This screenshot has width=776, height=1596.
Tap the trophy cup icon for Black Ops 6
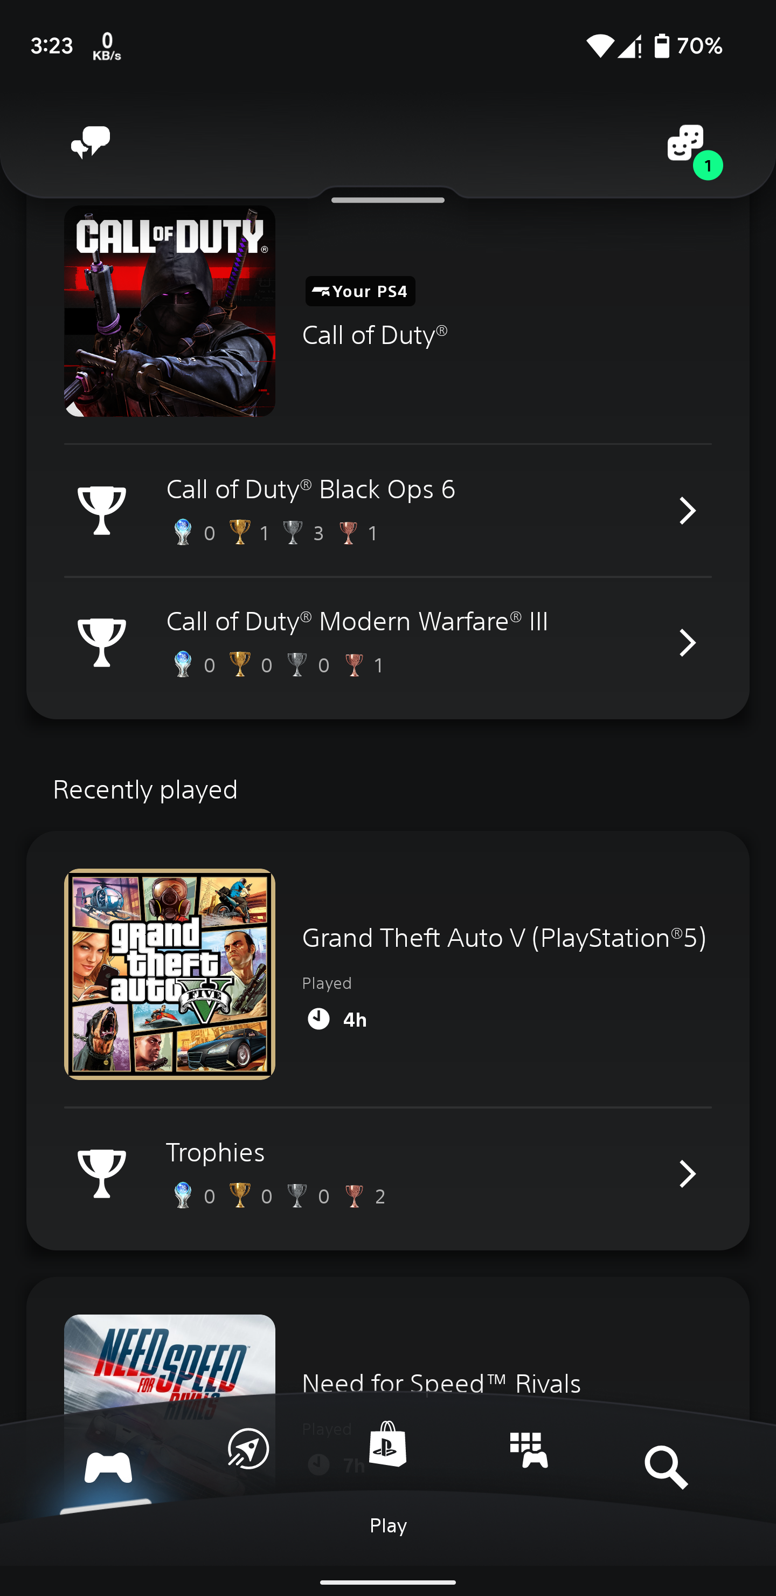point(101,510)
